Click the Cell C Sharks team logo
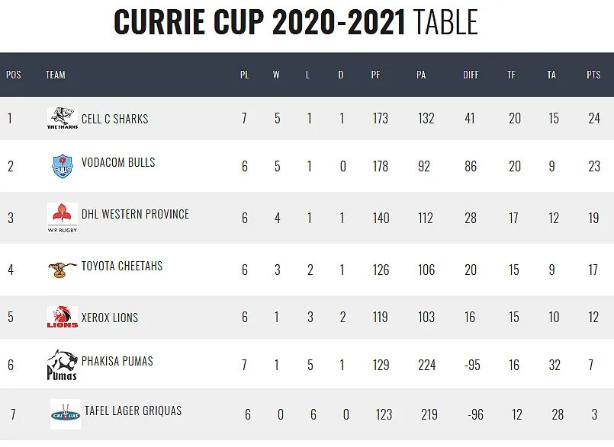This screenshot has height=447, width=614. click(62, 118)
